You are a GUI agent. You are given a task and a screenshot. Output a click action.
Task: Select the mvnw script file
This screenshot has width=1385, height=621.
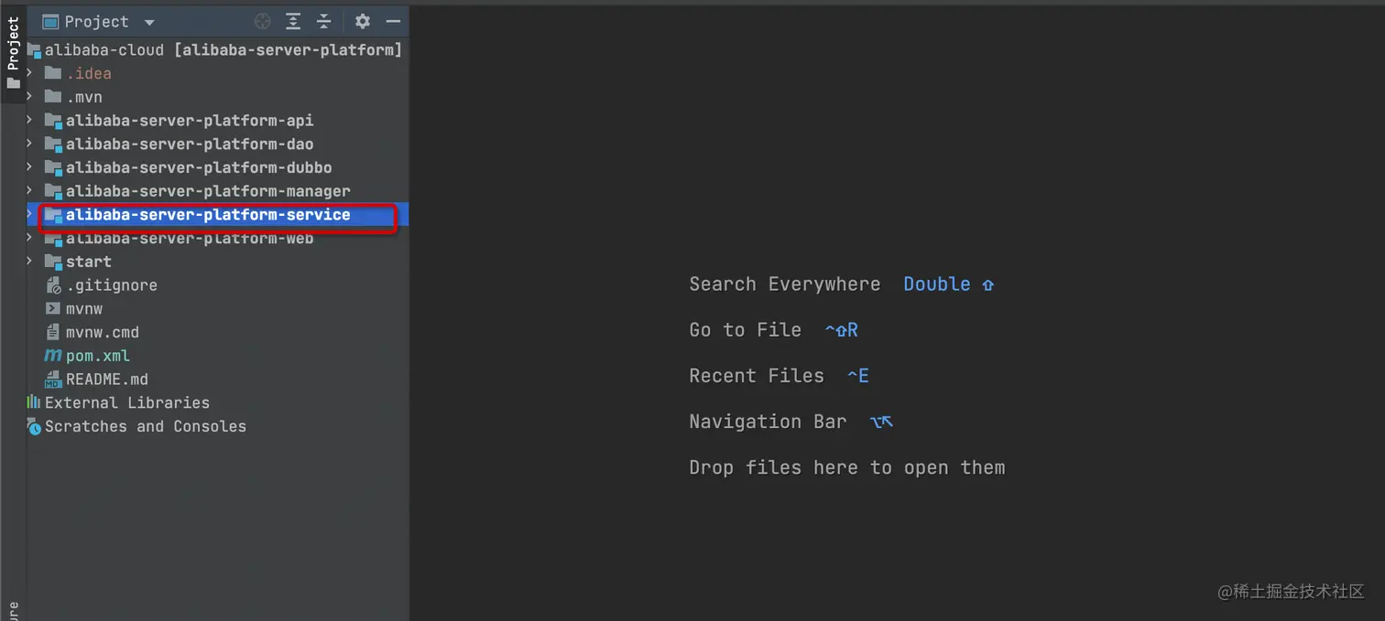pyautogui.click(x=218, y=309)
